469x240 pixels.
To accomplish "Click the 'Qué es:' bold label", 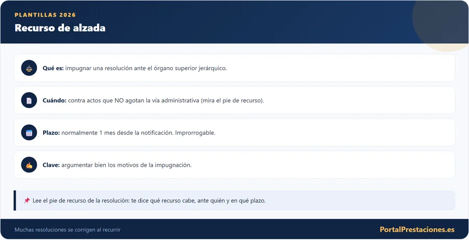I will click(x=53, y=68).
